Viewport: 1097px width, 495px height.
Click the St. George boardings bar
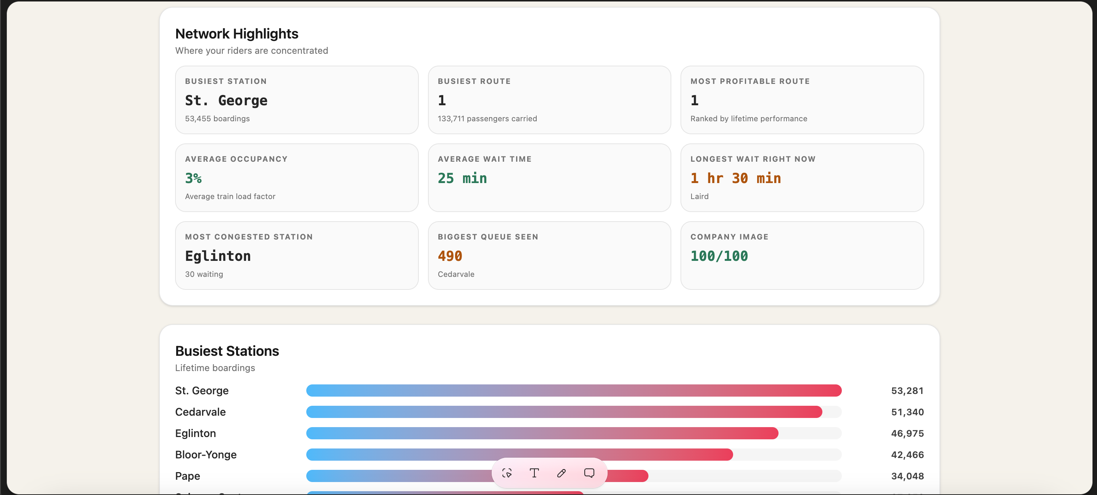(x=574, y=390)
